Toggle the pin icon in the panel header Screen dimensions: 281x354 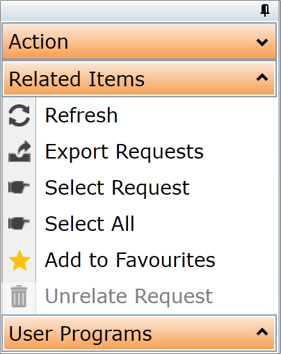click(x=265, y=10)
